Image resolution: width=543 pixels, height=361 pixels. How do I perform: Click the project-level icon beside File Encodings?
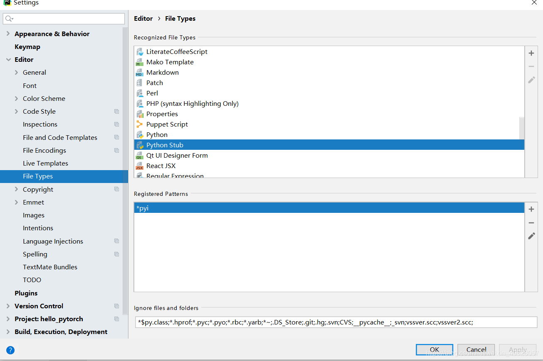pos(117,151)
